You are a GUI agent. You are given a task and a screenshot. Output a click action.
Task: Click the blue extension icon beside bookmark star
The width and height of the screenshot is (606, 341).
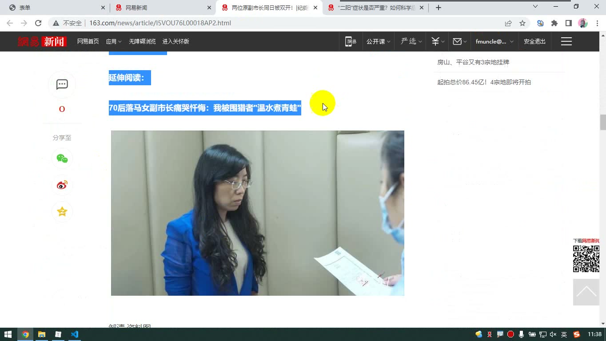pos(540,23)
